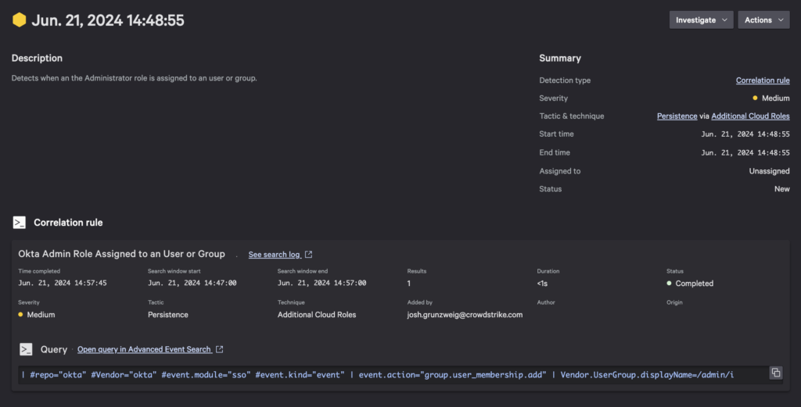
Task: Click the description text about Administrator role
Action: pyautogui.click(x=135, y=78)
